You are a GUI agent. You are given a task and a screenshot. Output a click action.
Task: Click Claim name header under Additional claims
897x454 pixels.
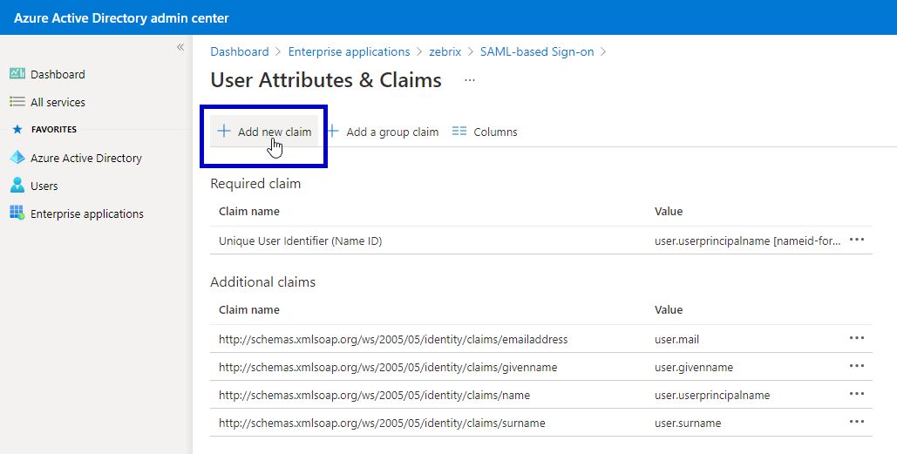pos(248,309)
